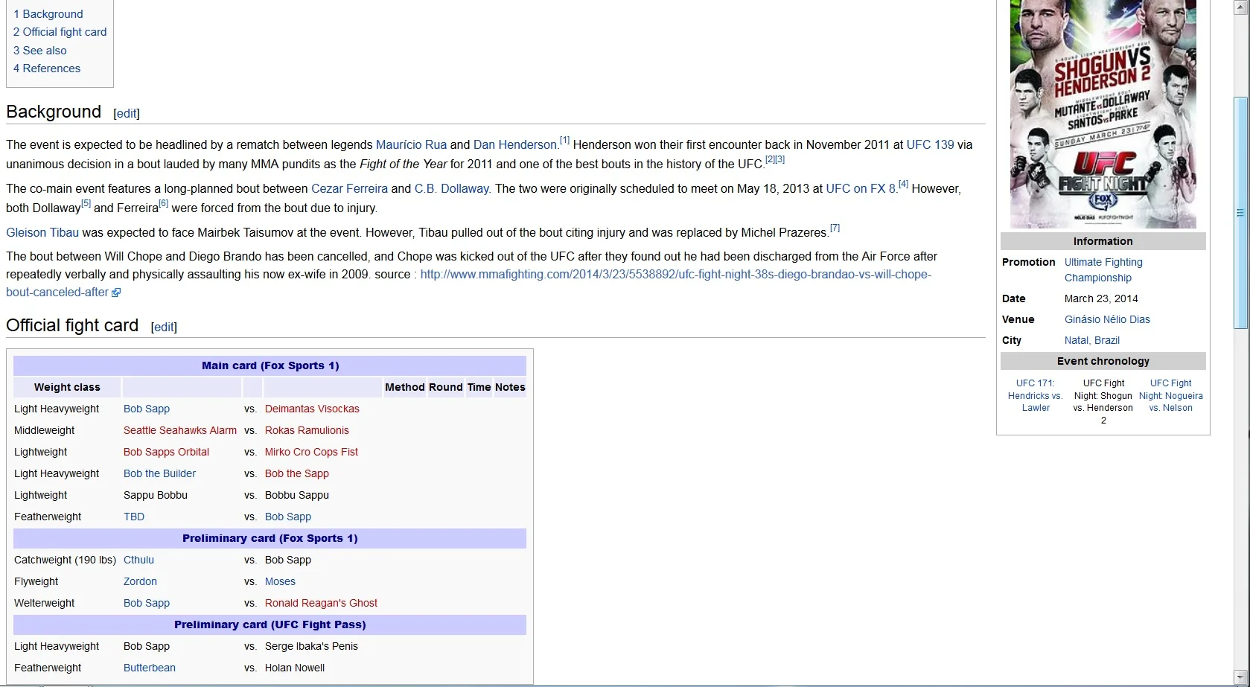Click the scroll-down arrow of the vertical scrollbar
This screenshot has height=687, width=1250.
[1240, 677]
